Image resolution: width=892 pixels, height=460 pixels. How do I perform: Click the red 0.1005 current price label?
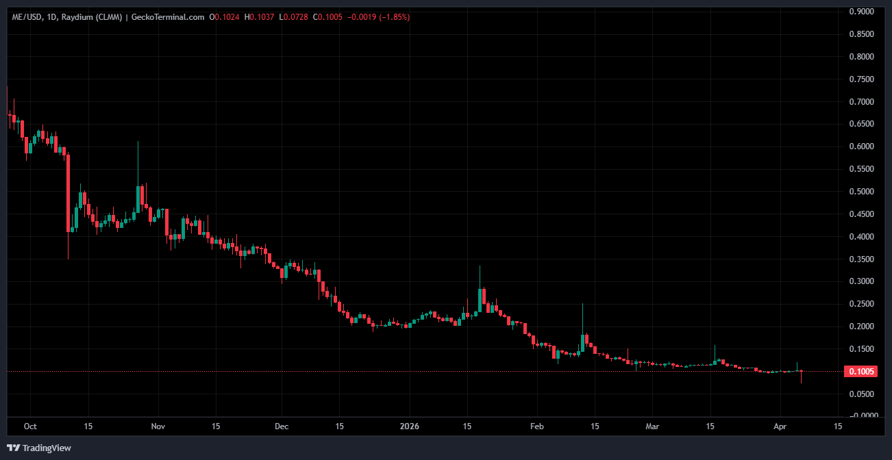click(x=862, y=372)
